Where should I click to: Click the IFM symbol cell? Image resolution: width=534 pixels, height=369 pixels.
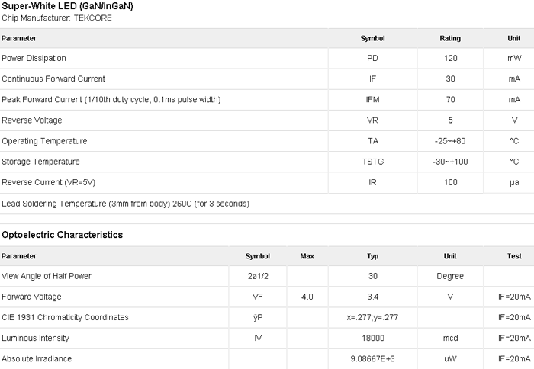pos(372,100)
